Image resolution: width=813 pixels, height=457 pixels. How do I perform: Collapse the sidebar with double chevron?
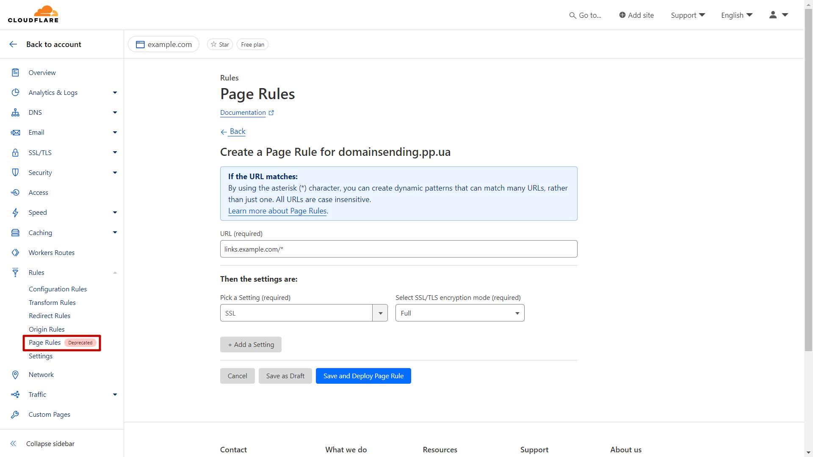pyautogui.click(x=13, y=443)
